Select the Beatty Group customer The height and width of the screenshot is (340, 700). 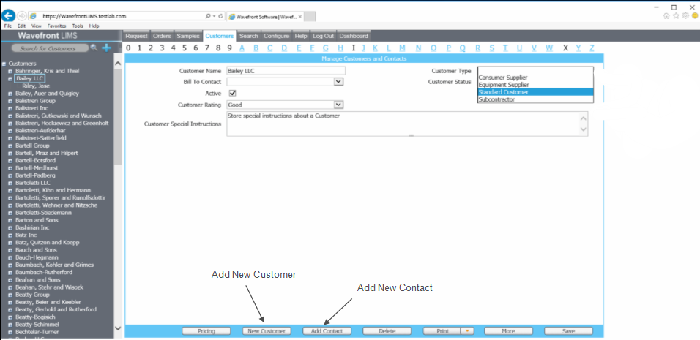tap(32, 295)
